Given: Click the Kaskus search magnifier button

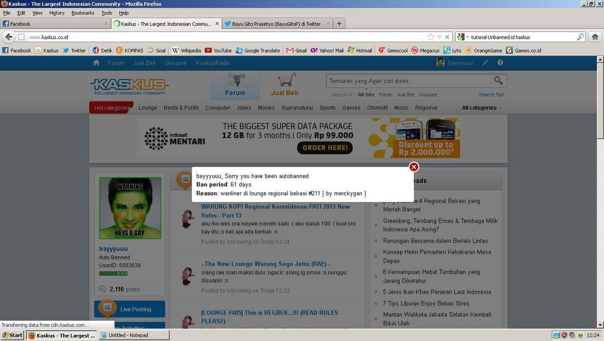Looking at the screenshot, I should pyautogui.click(x=498, y=81).
